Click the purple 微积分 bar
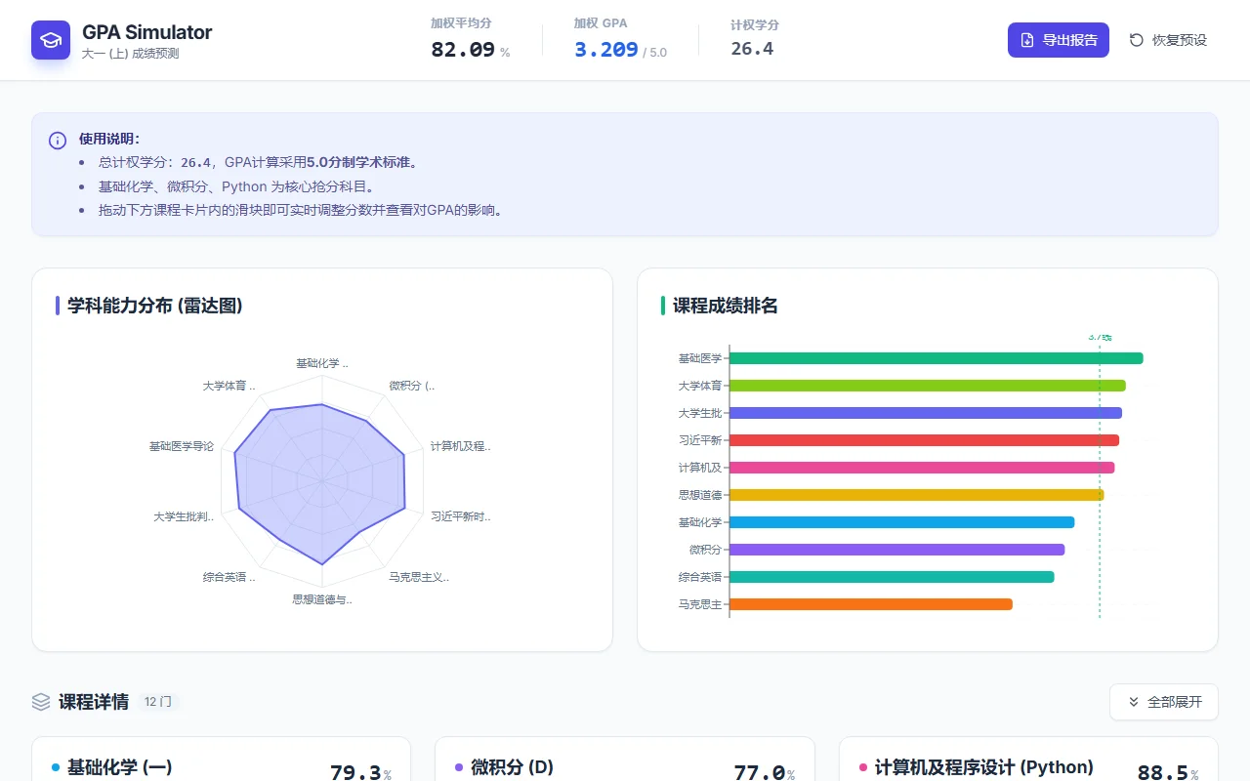Screen dimensions: 1250x781 click(896, 550)
